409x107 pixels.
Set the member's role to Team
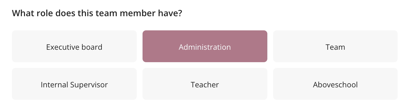pos(335,46)
